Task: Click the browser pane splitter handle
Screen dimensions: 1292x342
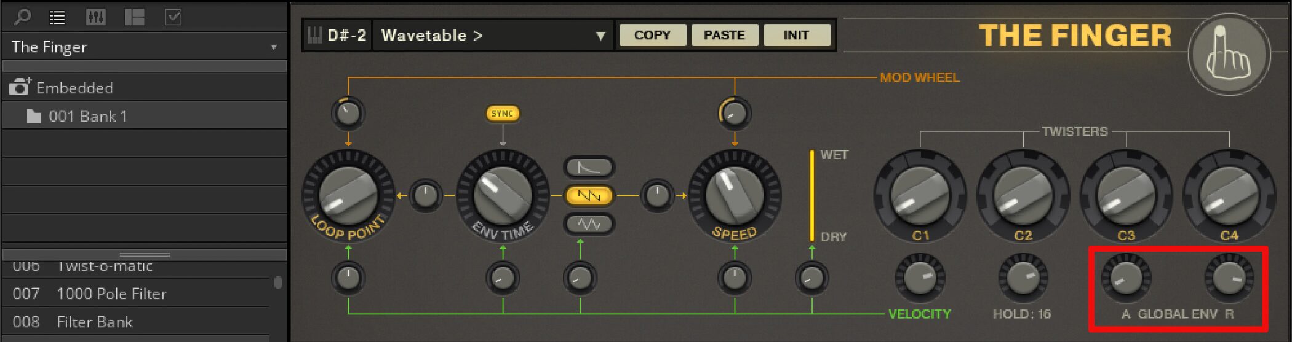Action: (x=145, y=254)
